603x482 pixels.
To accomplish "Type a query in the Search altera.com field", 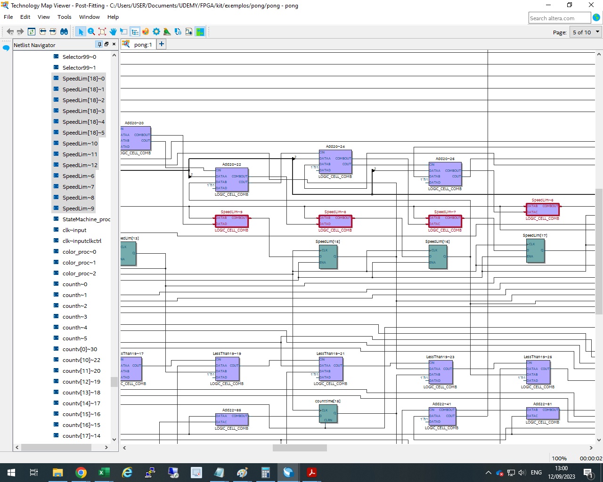I will (x=560, y=17).
